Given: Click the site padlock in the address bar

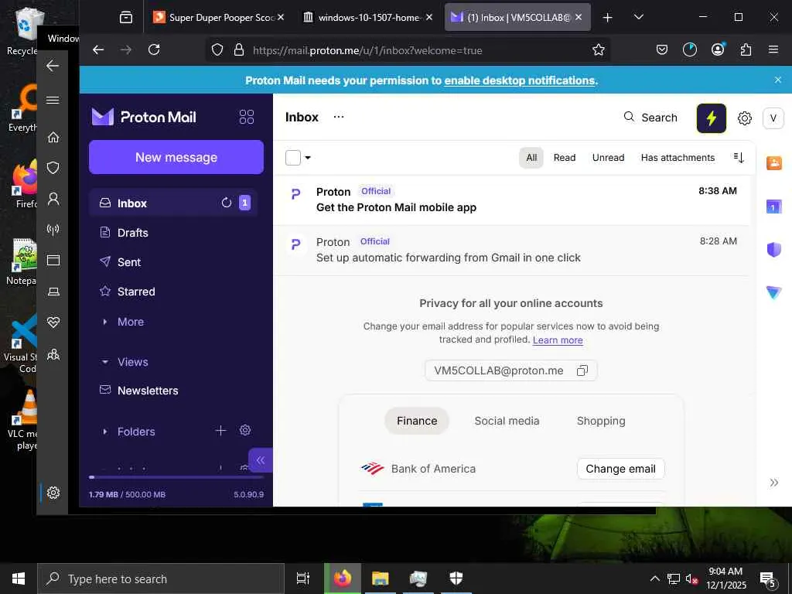Looking at the screenshot, I should tap(239, 49).
